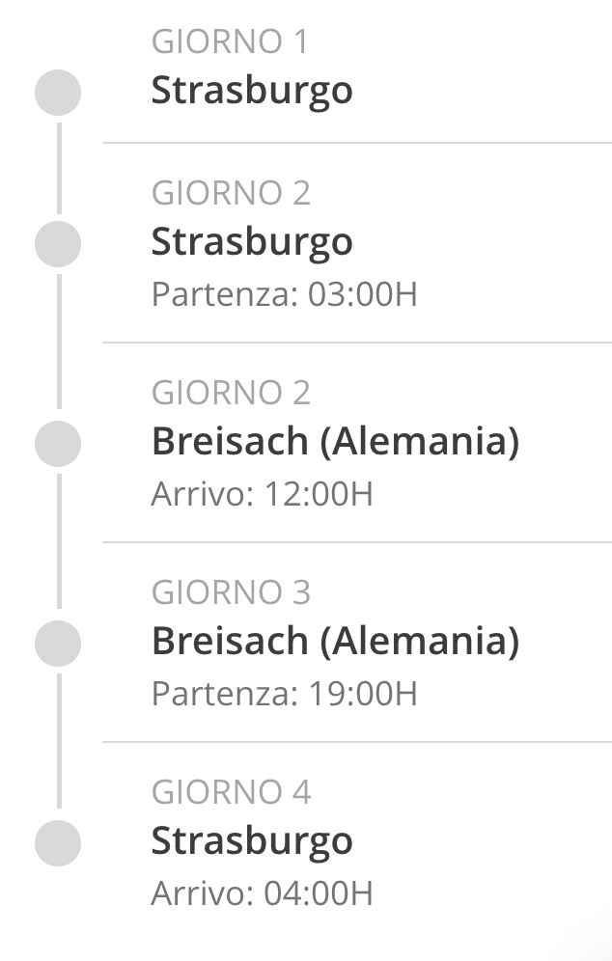612x961 pixels.
Task: Click the GIORNO 2 label above Strasburgo
Action: click(231, 193)
